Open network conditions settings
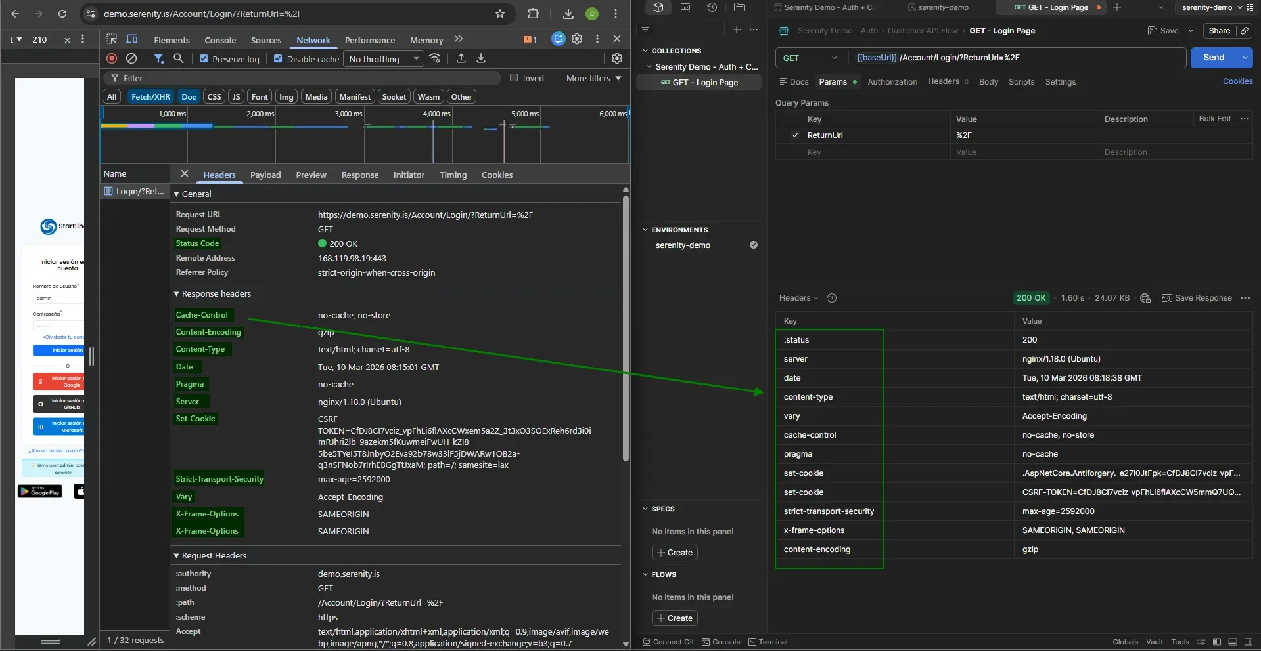Viewport: 1261px width, 651px height. point(435,58)
